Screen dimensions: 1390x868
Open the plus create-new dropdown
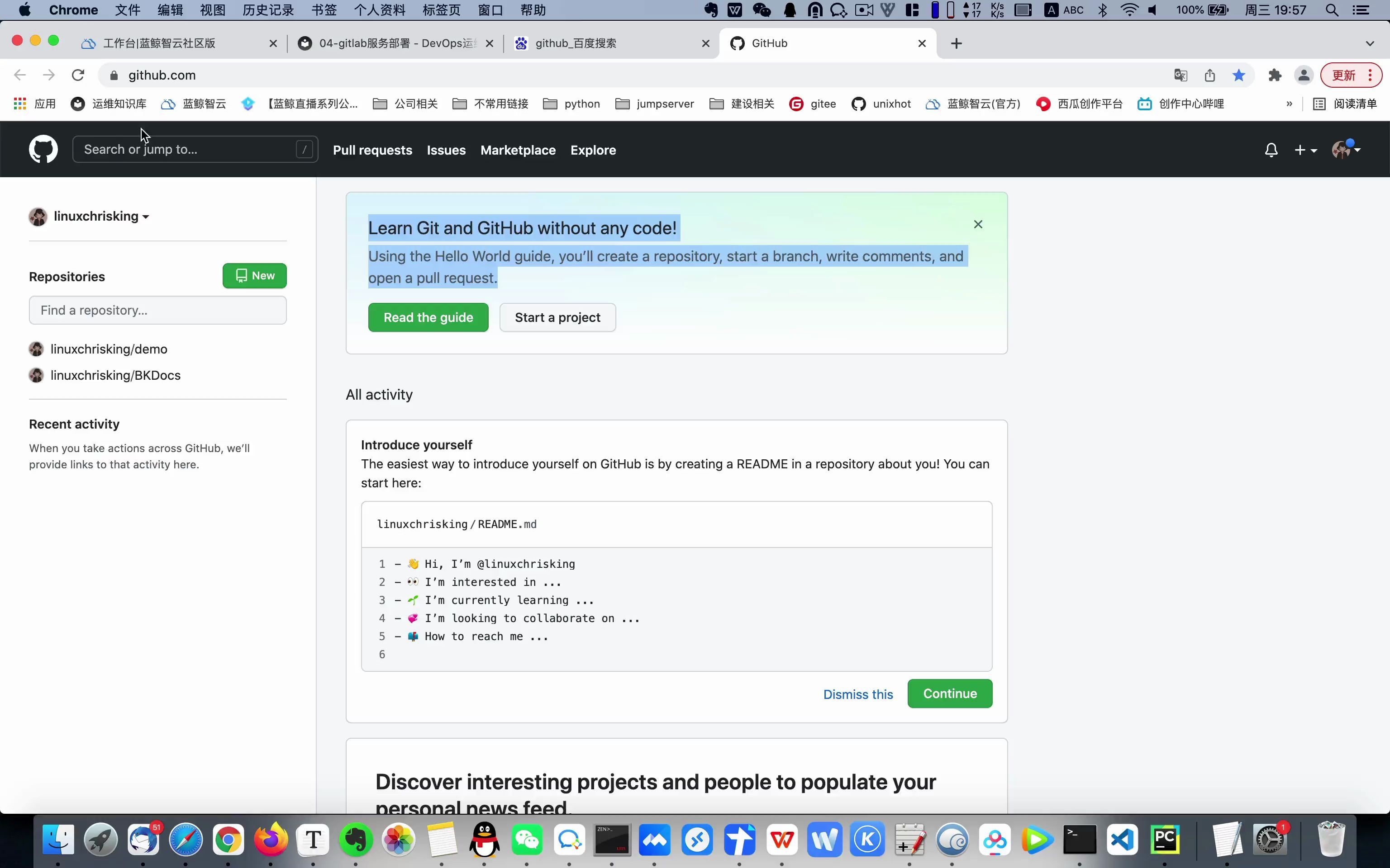[x=1305, y=150]
